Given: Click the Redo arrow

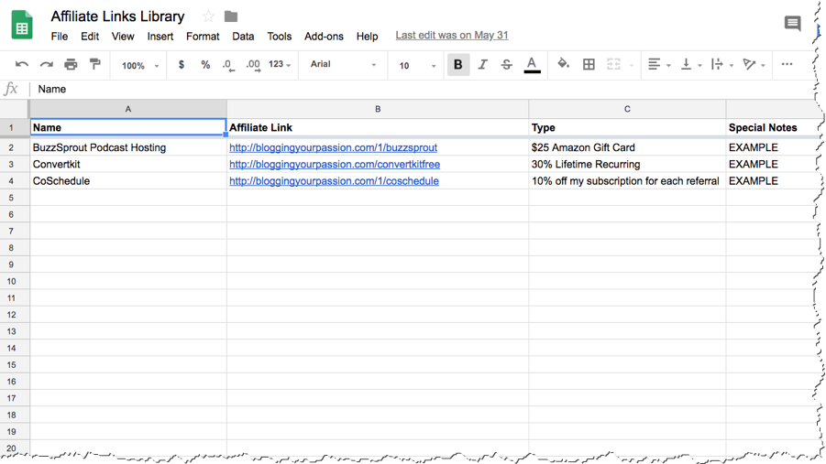Looking at the screenshot, I should pyautogui.click(x=47, y=65).
